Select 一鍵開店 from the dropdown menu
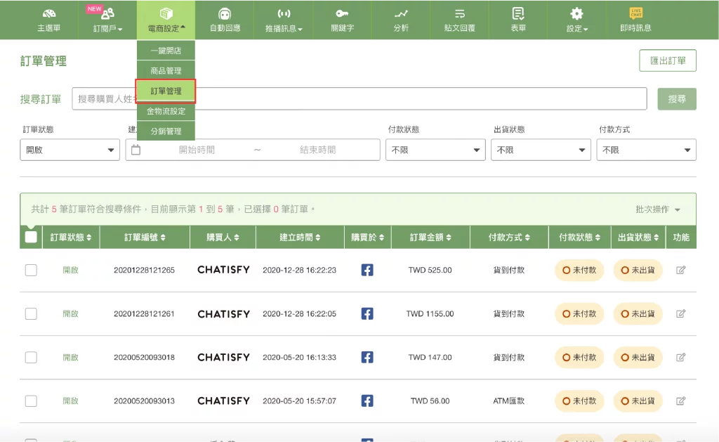This screenshot has height=442, width=719. (x=166, y=51)
